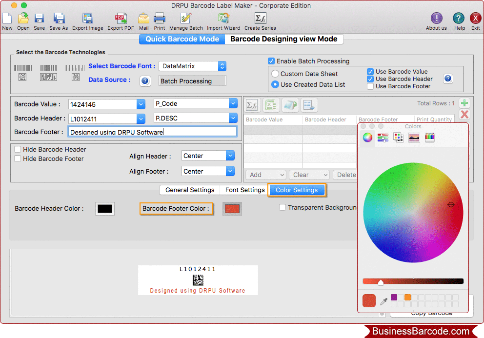
Task: Click the series formula icon above table
Action: click(x=252, y=105)
